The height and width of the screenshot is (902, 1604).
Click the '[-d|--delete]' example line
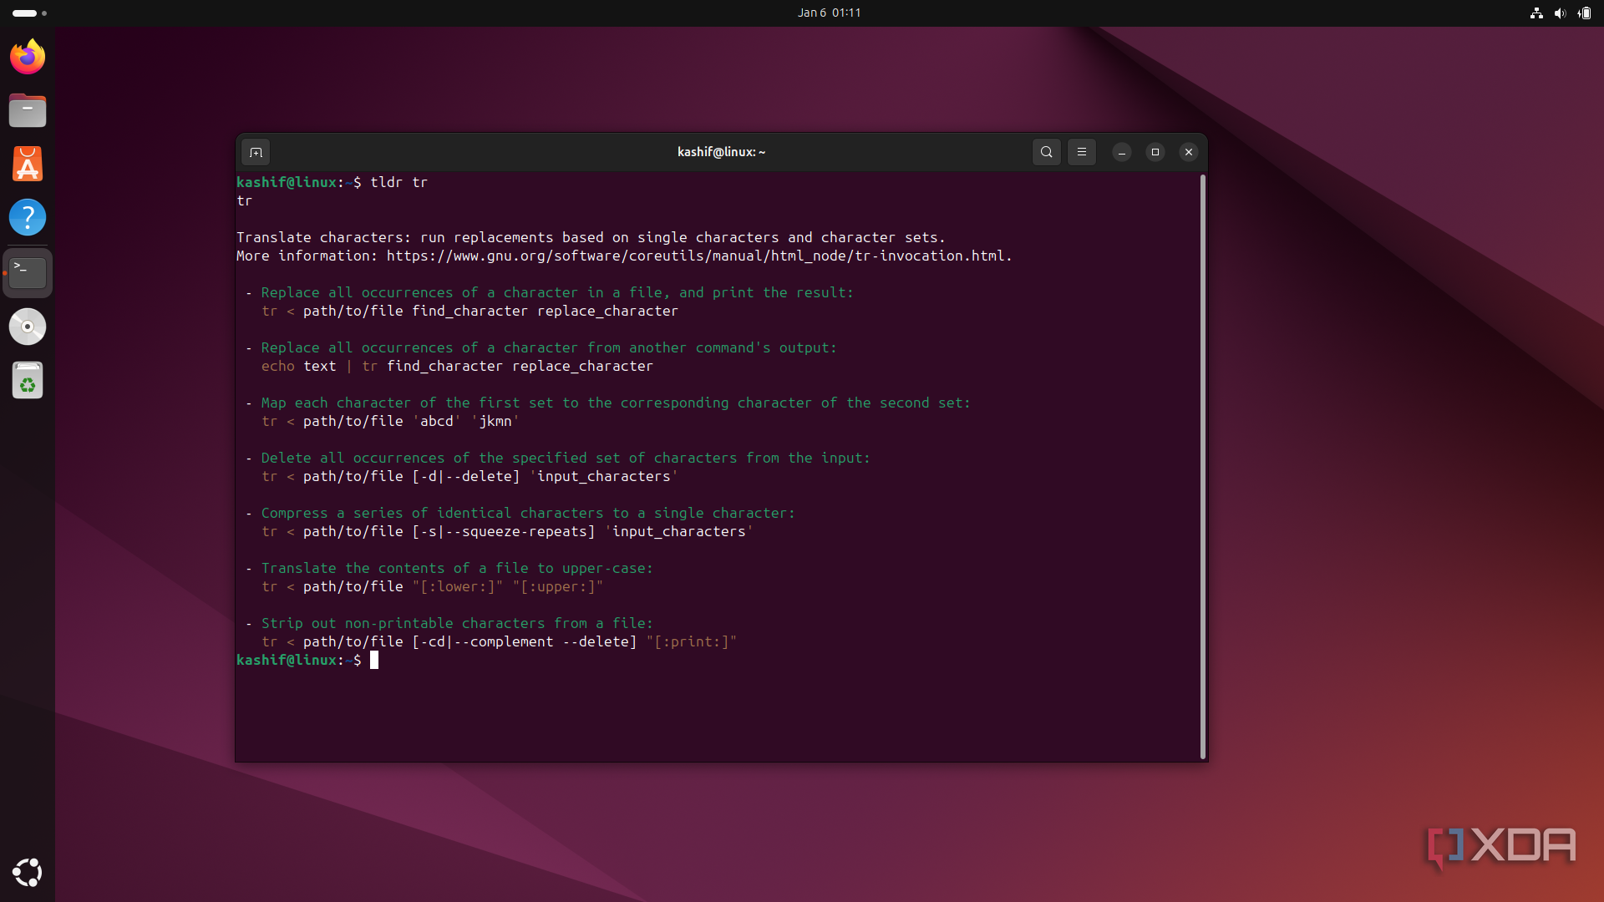tap(470, 476)
